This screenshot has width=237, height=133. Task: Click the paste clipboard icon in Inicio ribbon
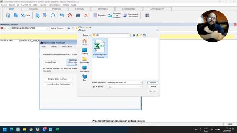click(8, 16)
